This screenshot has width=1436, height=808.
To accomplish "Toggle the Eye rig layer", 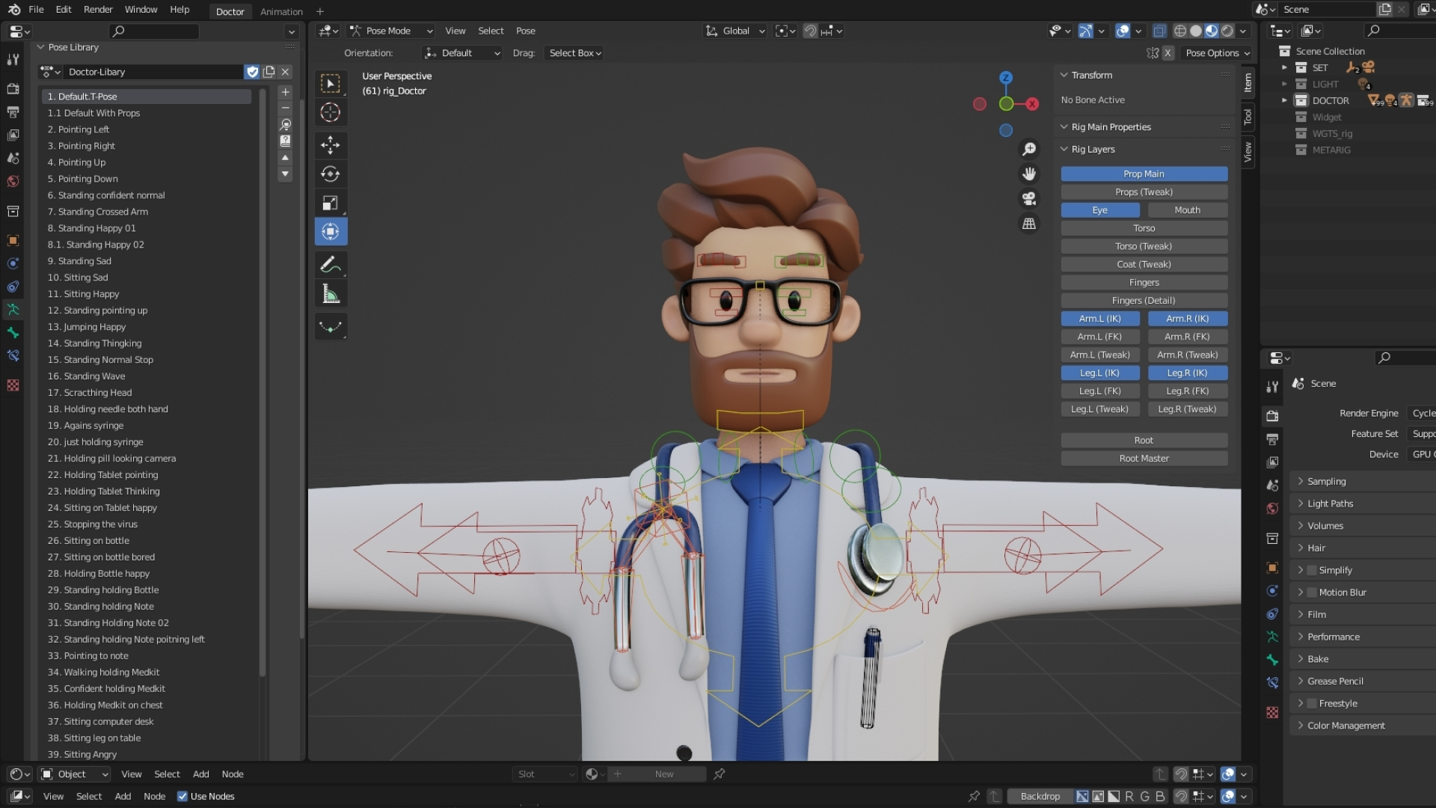I will [1099, 210].
